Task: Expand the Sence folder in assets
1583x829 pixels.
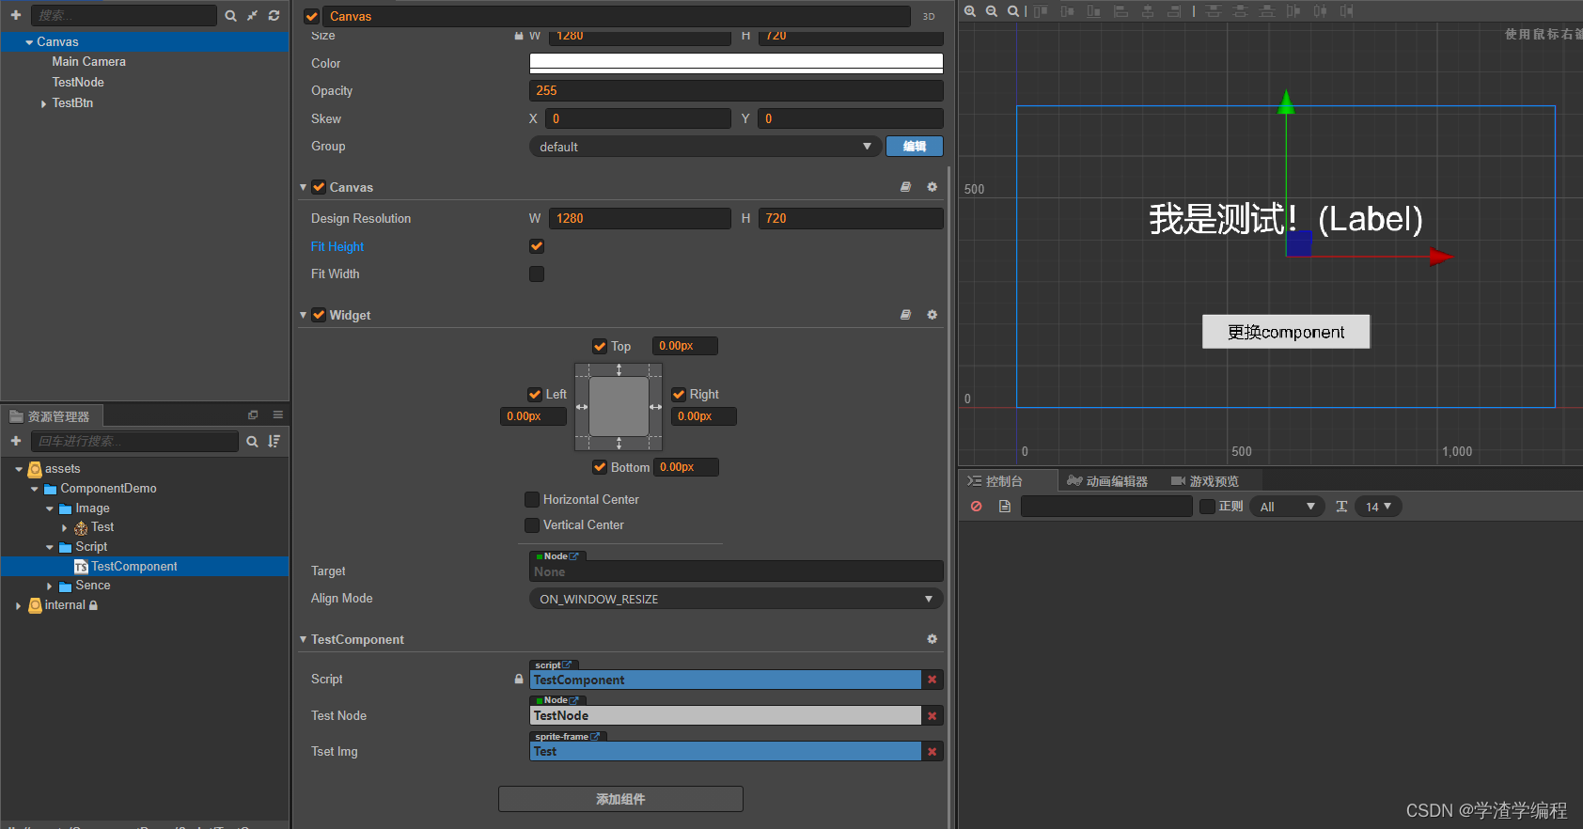Action: [x=50, y=586]
